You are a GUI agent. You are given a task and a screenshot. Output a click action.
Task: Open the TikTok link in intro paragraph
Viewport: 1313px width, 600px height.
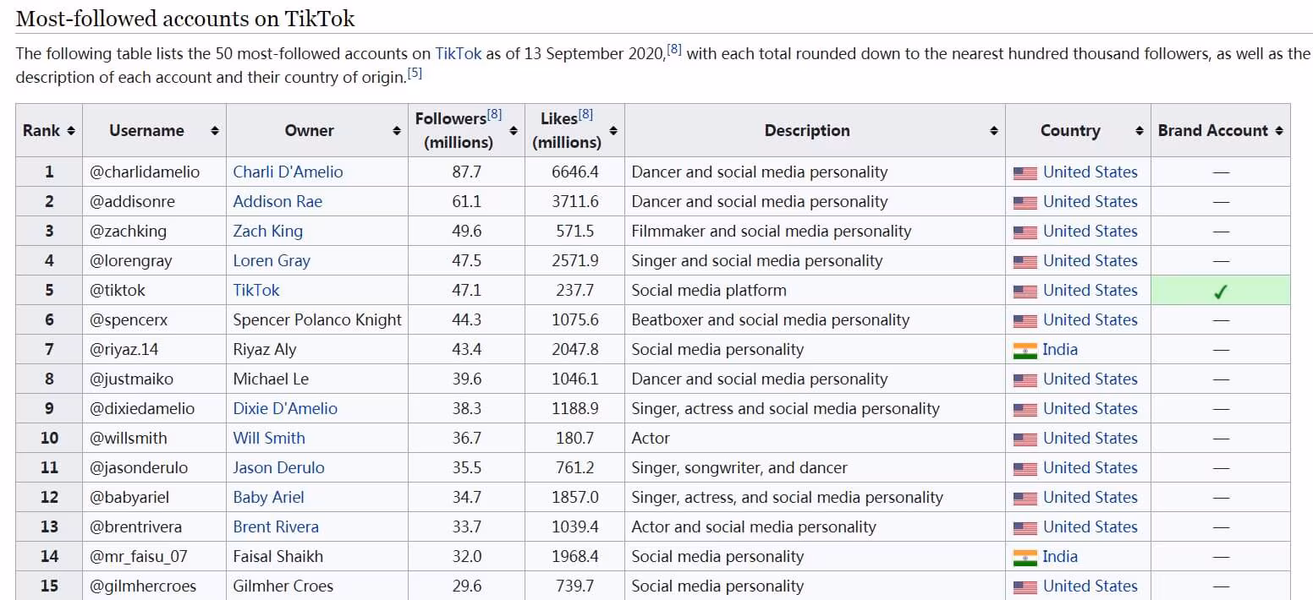point(458,53)
